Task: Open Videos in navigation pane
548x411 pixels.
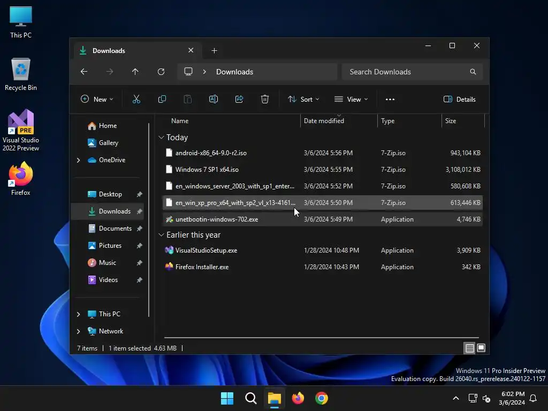Action: [108, 280]
